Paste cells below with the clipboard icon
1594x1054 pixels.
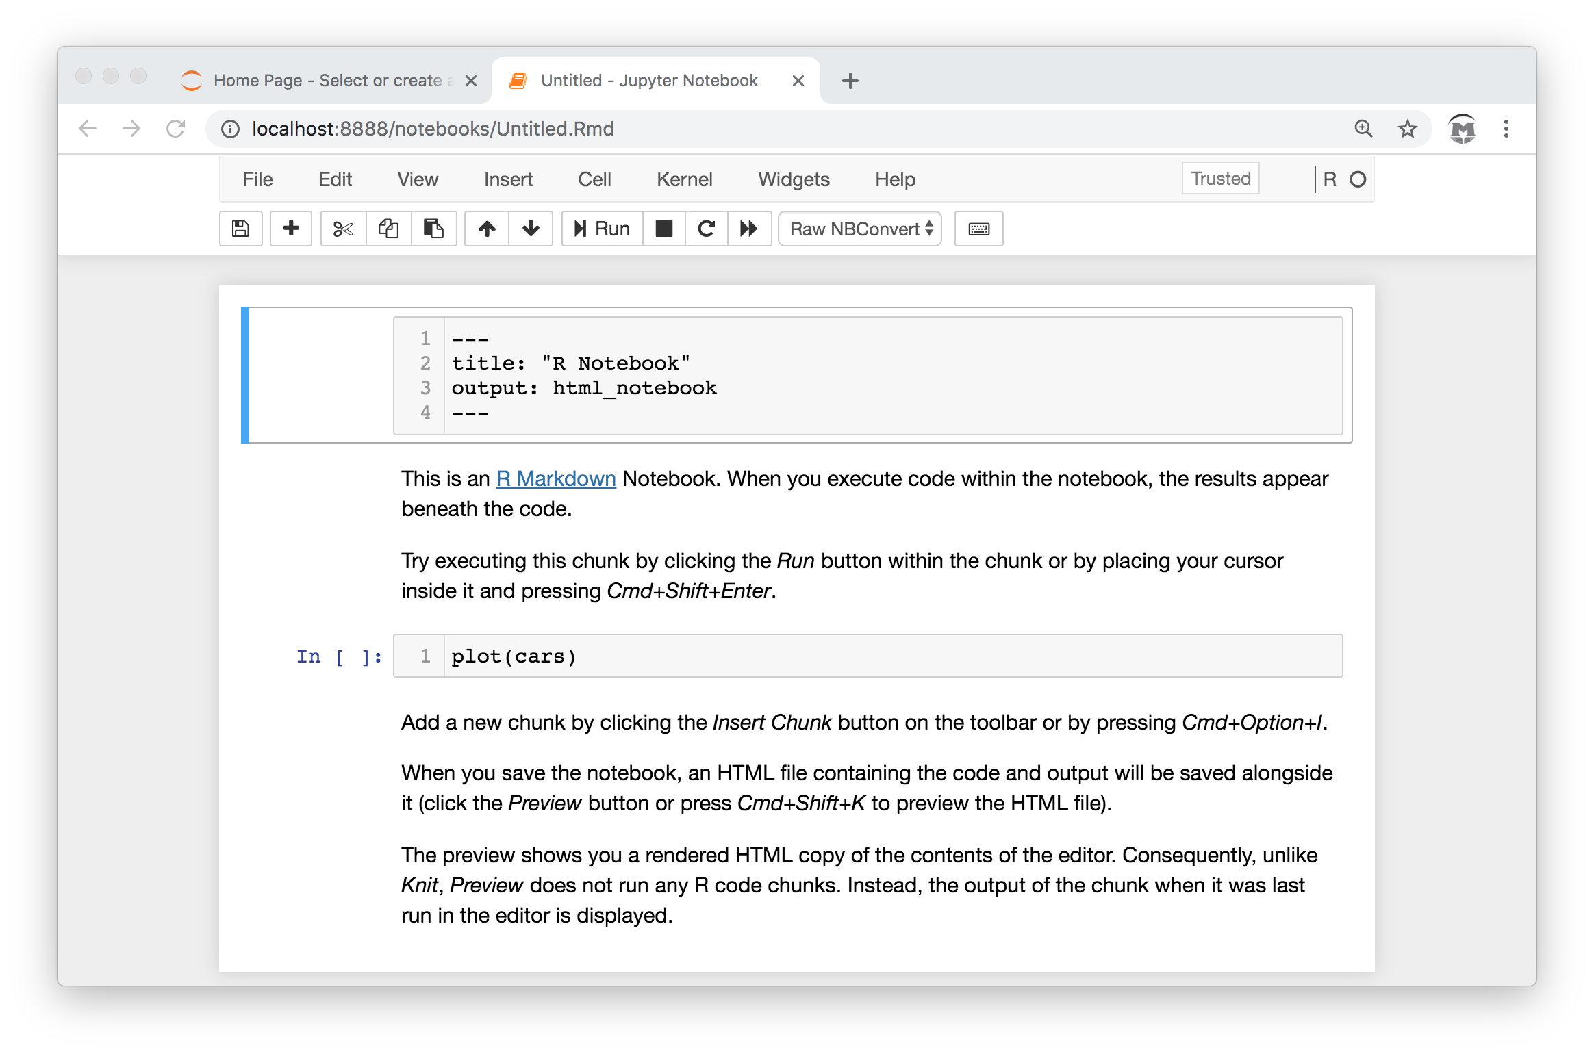433,229
